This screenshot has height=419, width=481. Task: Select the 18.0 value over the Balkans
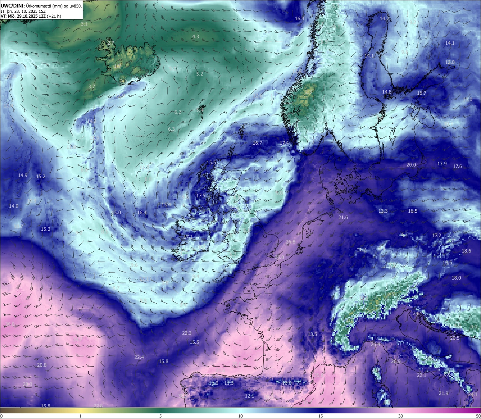tap(456, 278)
